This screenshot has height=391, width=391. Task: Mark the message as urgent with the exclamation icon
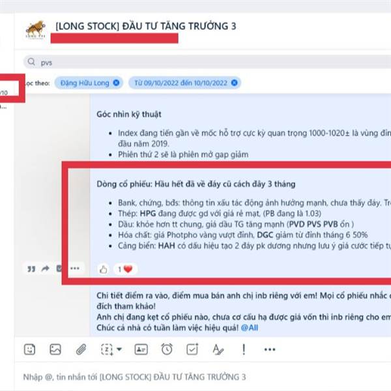[244, 349]
